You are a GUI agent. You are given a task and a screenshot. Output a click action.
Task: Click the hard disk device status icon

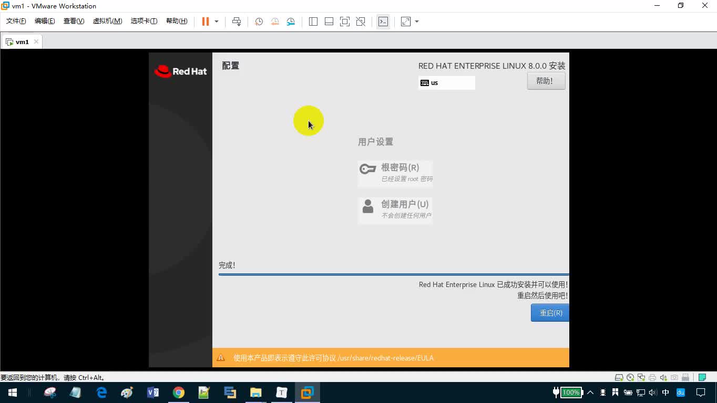619,377
